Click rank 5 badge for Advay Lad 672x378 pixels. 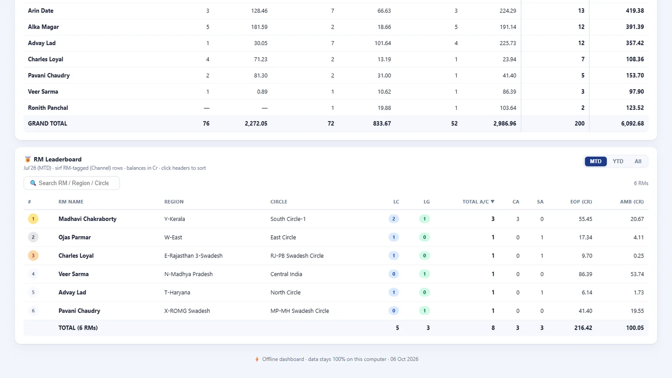33,292
